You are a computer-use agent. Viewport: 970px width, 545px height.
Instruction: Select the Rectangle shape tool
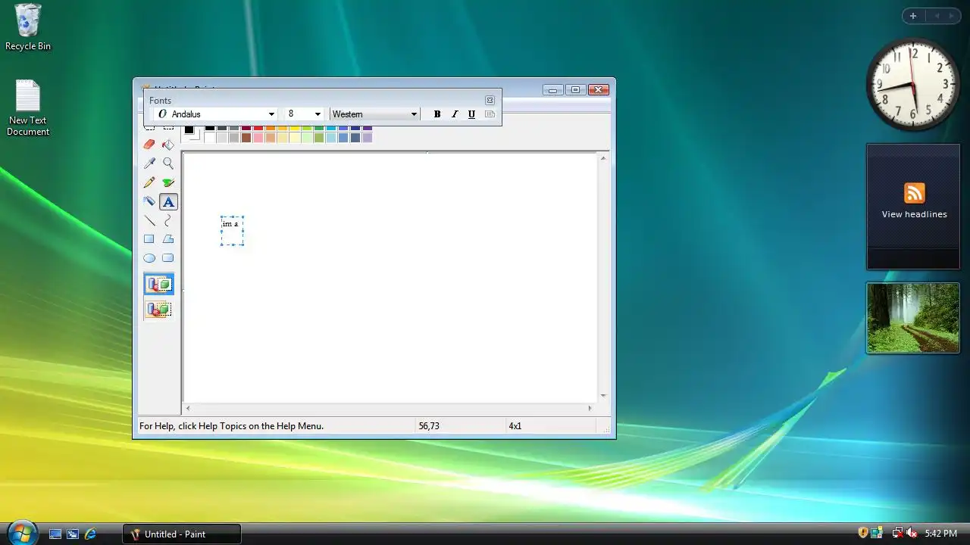click(x=149, y=239)
